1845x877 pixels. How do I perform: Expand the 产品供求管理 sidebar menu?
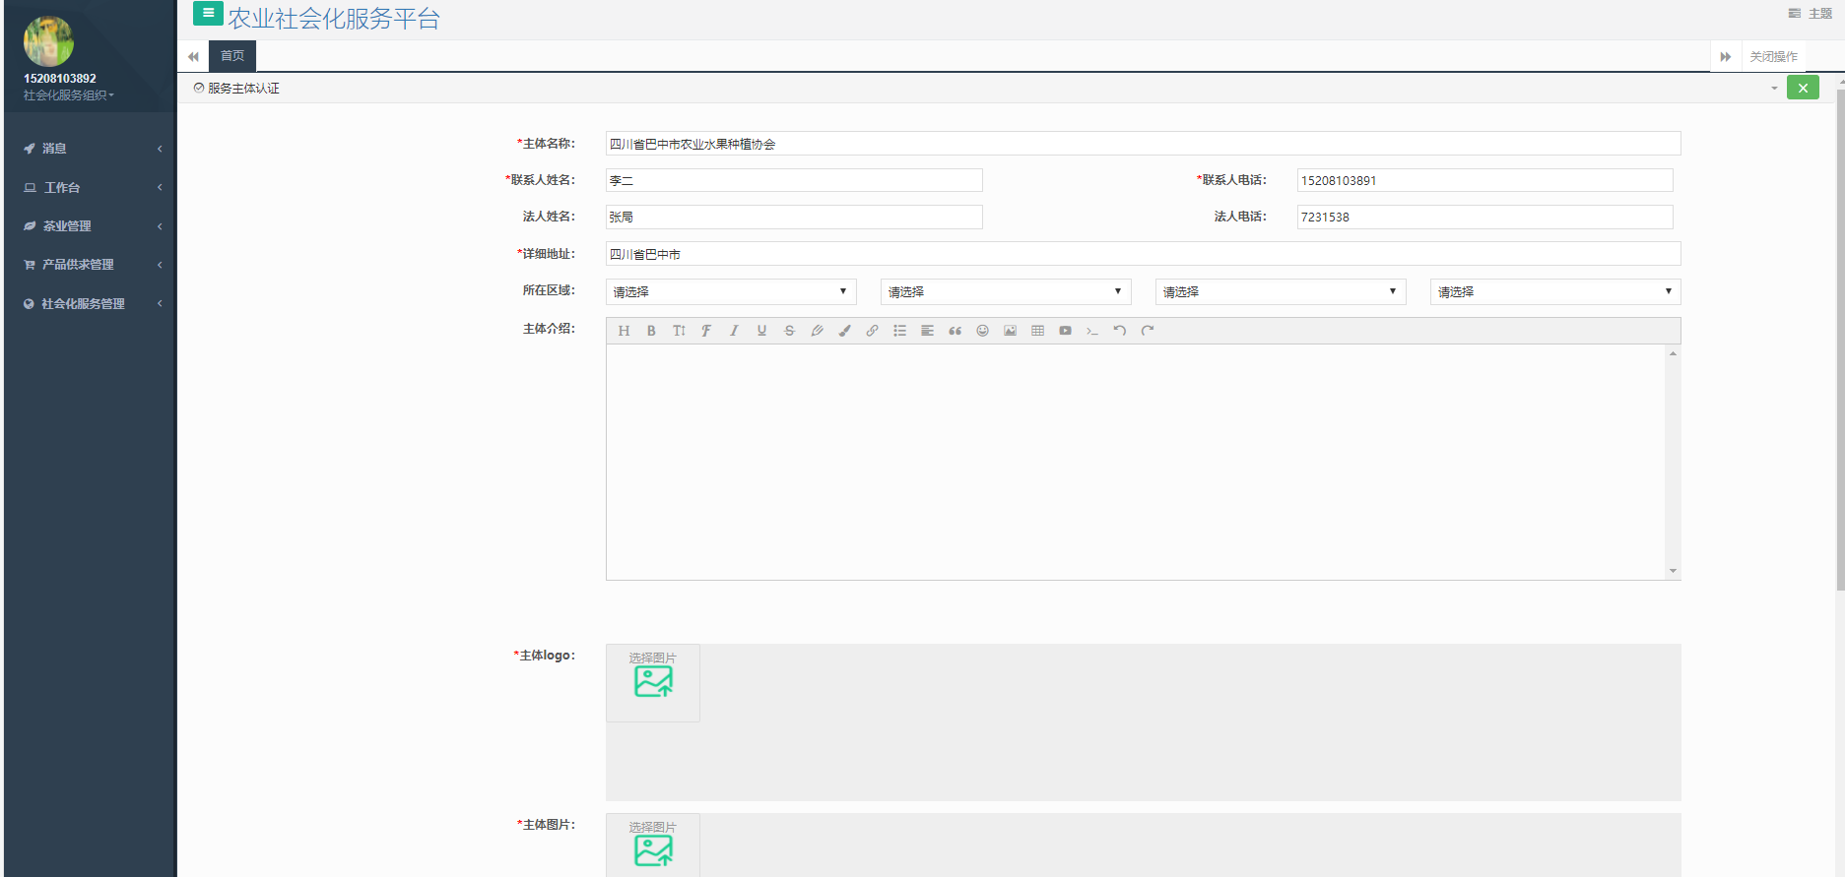pos(79,265)
